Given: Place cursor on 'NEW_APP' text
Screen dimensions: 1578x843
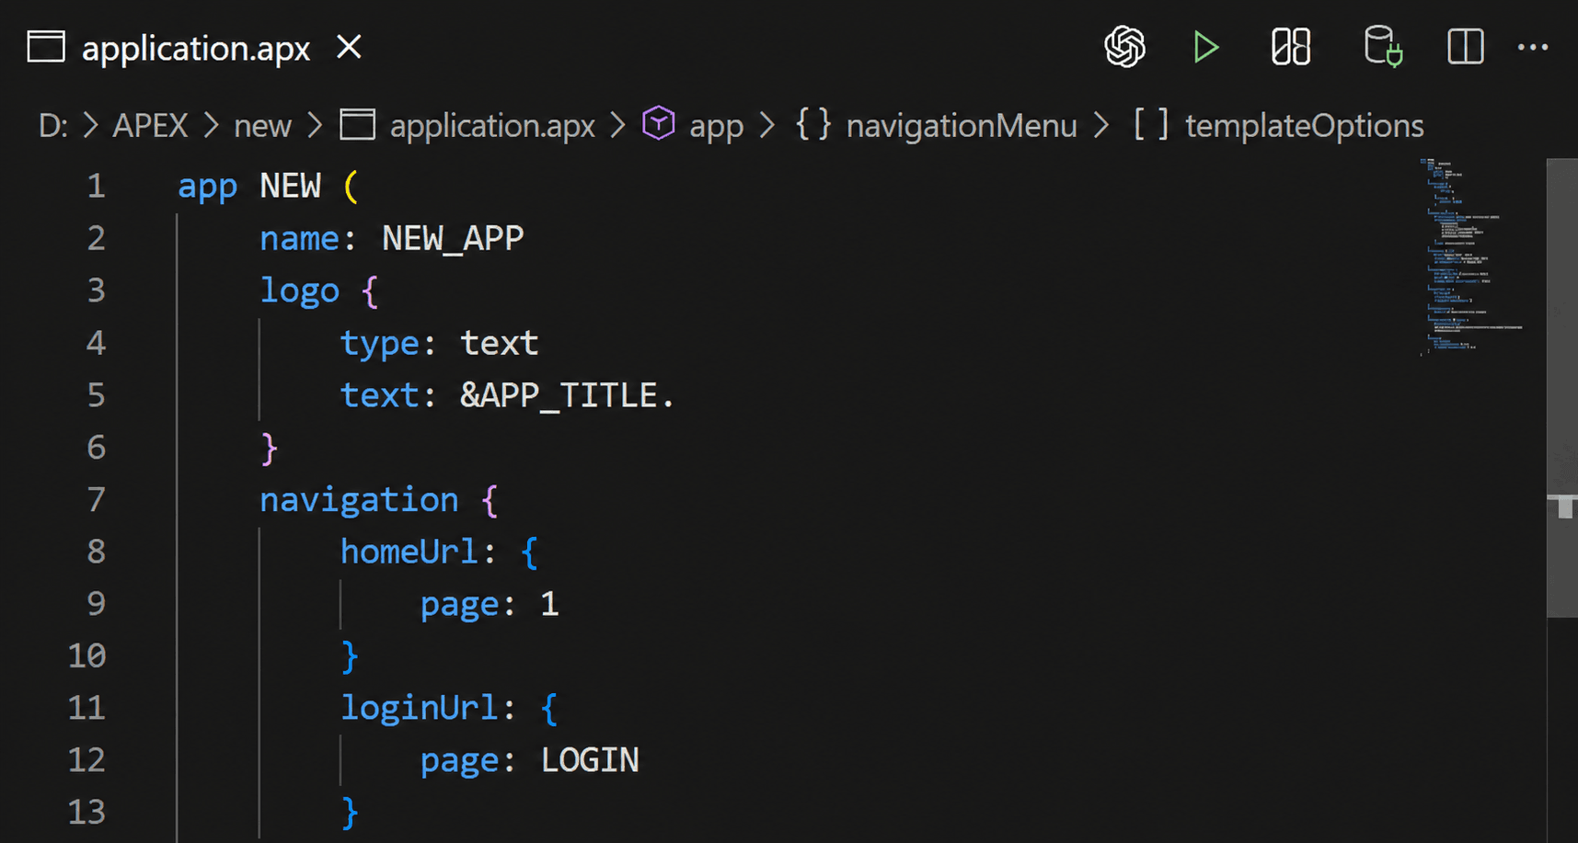Looking at the screenshot, I should tap(453, 238).
